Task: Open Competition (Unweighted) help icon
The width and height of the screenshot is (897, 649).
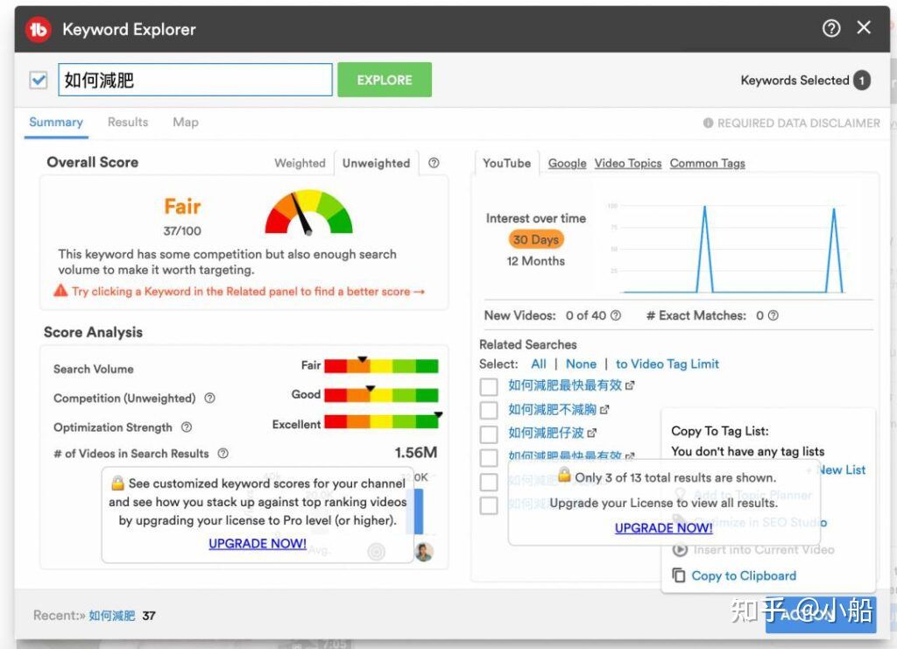Action: pyautogui.click(x=210, y=398)
